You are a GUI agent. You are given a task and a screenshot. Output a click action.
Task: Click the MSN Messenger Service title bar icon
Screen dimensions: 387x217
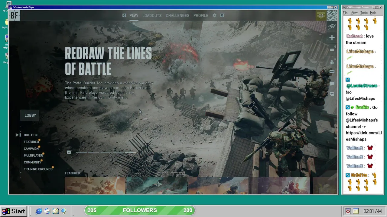344,7
